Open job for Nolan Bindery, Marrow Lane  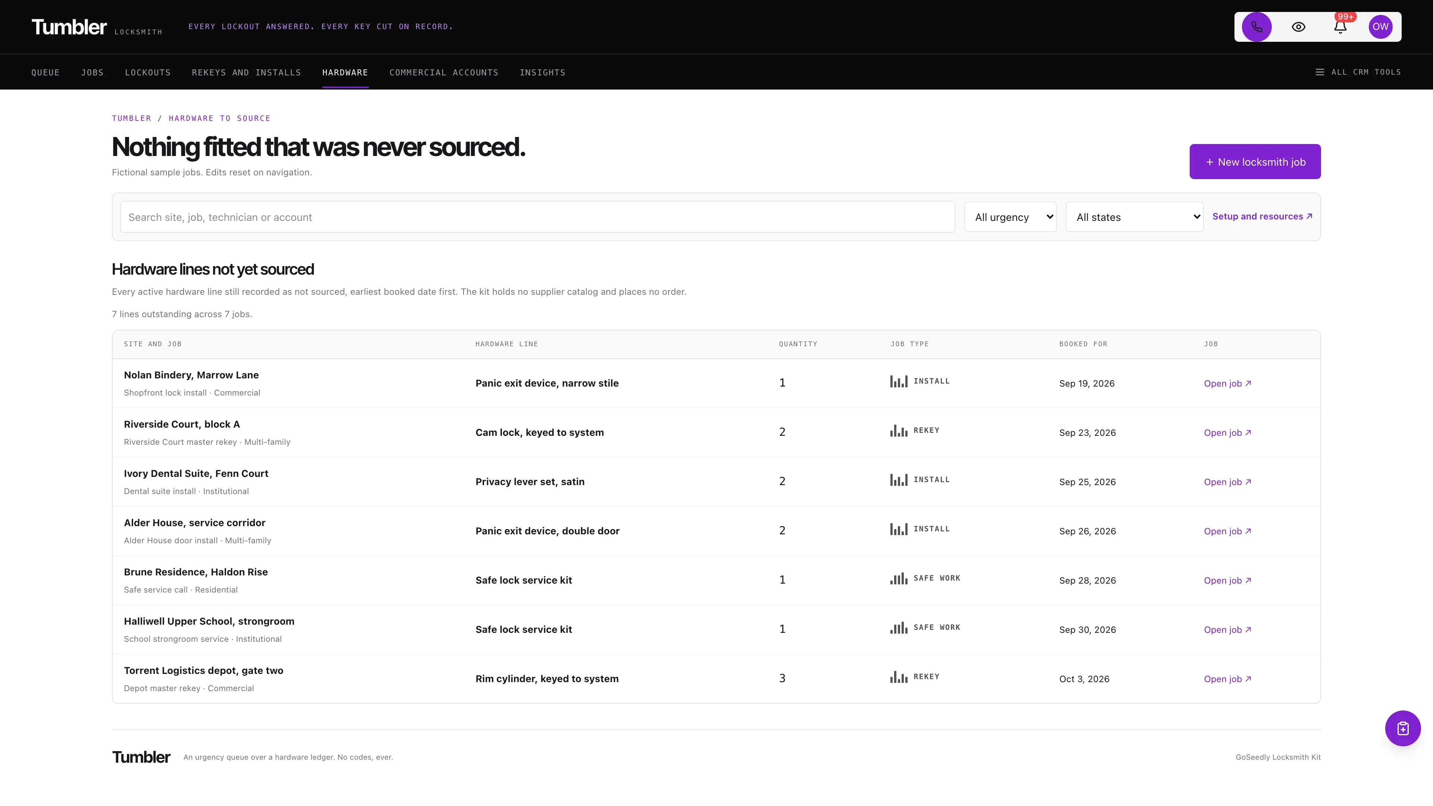click(x=1228, y=383)
